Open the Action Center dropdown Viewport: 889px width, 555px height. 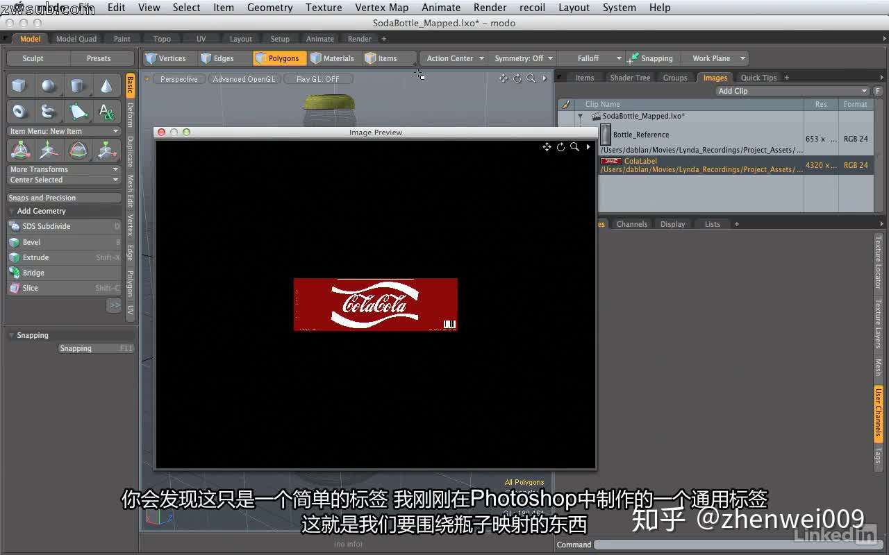[x=455, y=58]
